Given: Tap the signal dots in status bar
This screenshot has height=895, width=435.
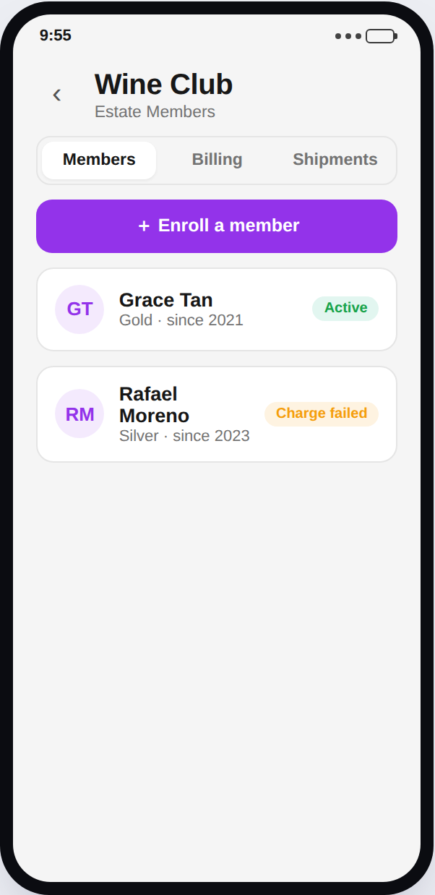Looking at the screenshot, I should pyautogui.click(x=348, y=36).
